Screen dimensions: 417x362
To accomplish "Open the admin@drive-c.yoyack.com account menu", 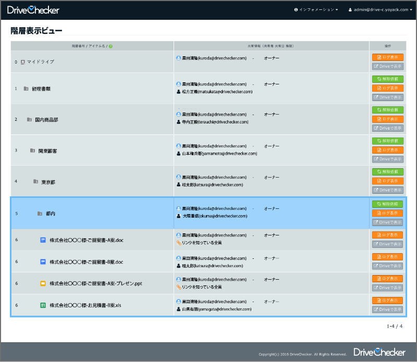I will (x=381, y=9).
